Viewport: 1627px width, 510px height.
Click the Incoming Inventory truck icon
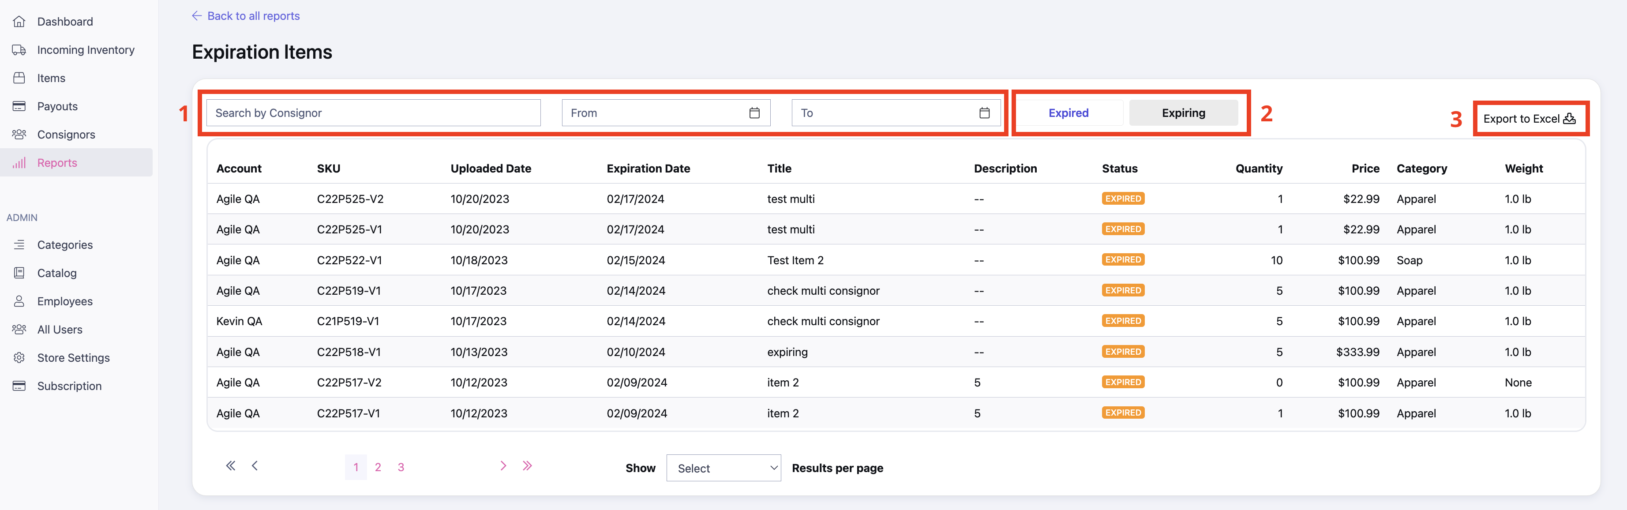19,50
